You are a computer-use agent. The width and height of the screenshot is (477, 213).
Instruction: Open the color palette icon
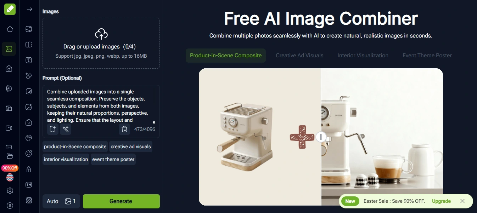pos(29,138)
